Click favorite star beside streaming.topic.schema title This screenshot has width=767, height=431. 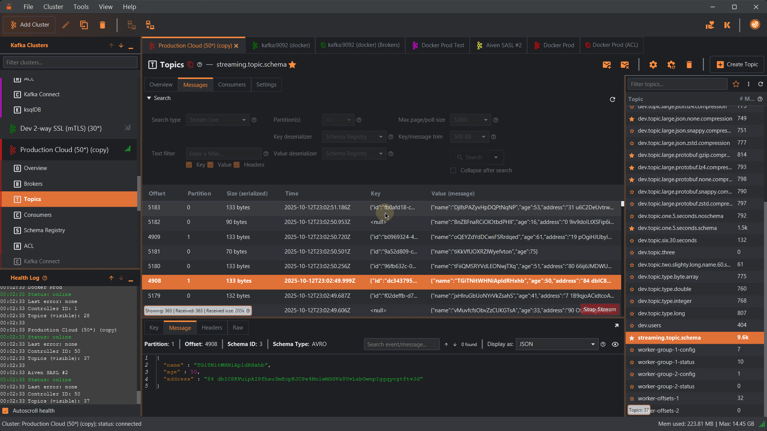pos(292,65)
